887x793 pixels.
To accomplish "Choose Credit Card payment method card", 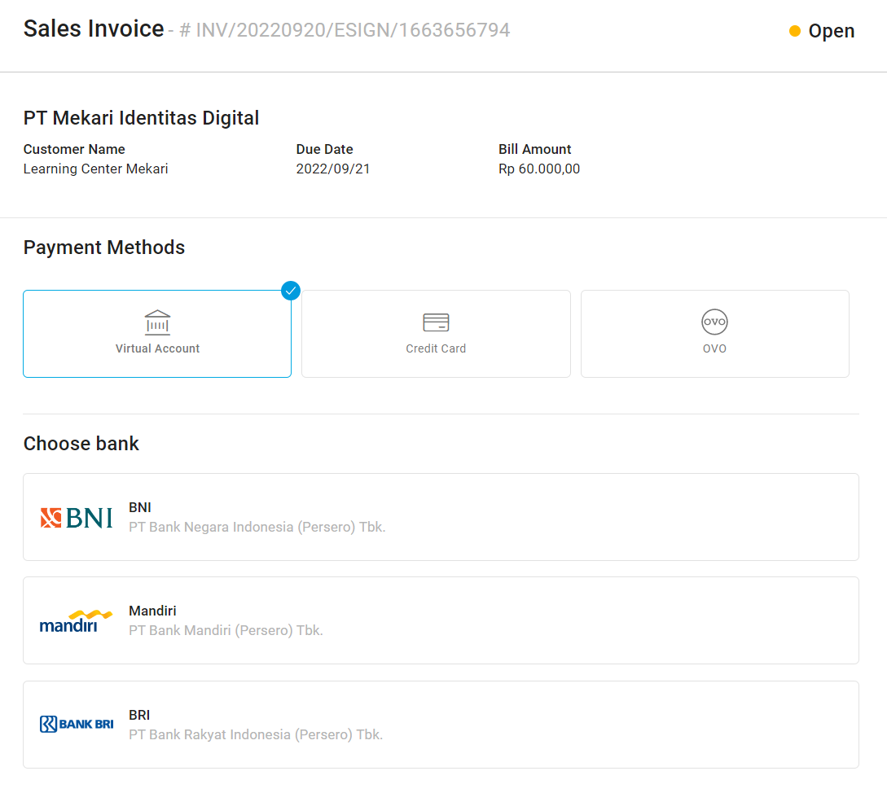I will pos(436,334).
